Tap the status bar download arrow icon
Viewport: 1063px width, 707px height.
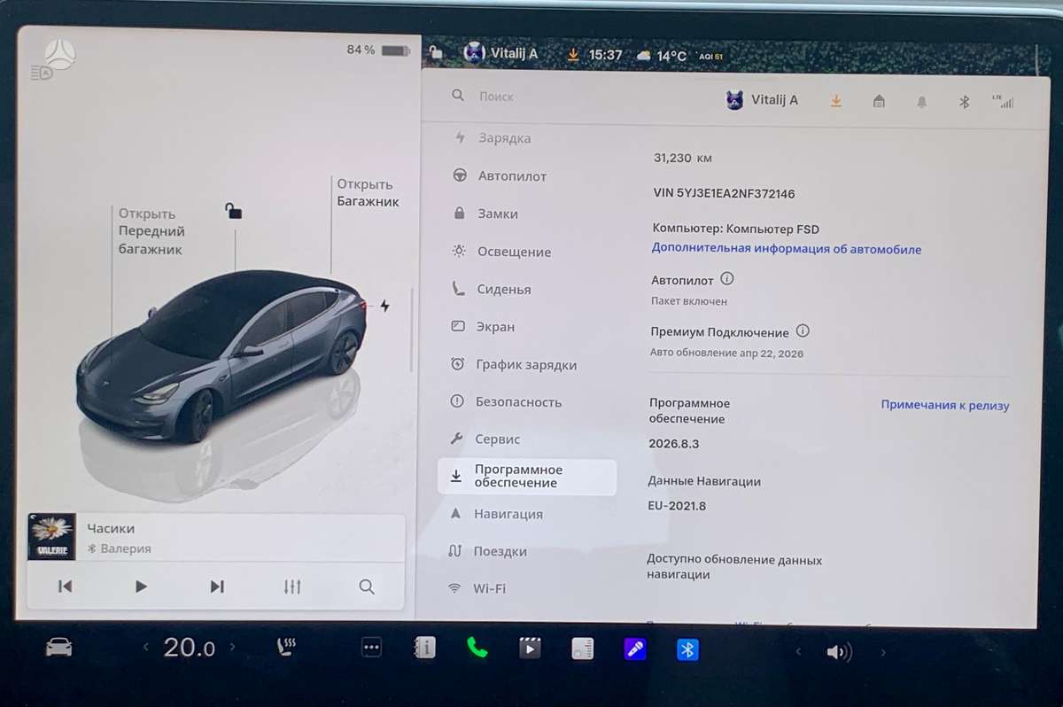point(573,55)
